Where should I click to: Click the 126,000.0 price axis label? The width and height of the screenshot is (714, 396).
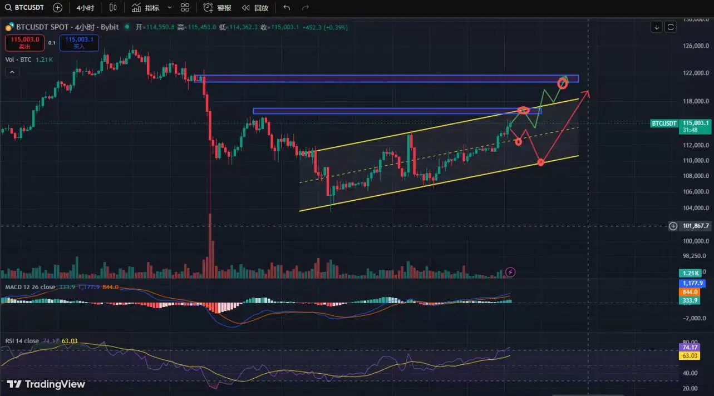(695, 46)
